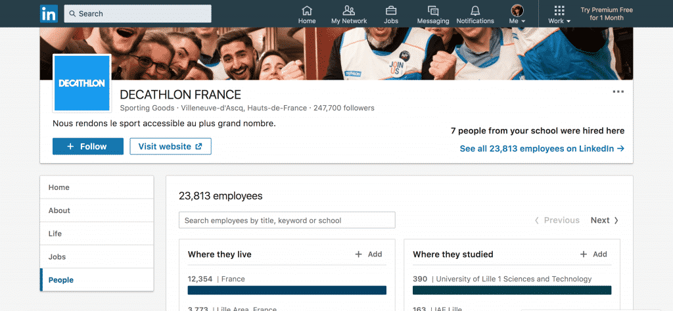The height and width of the screenshot is (311, 673).
Task: See all 23,813 employees on LinkedIn
Action: tap(542, 149)
